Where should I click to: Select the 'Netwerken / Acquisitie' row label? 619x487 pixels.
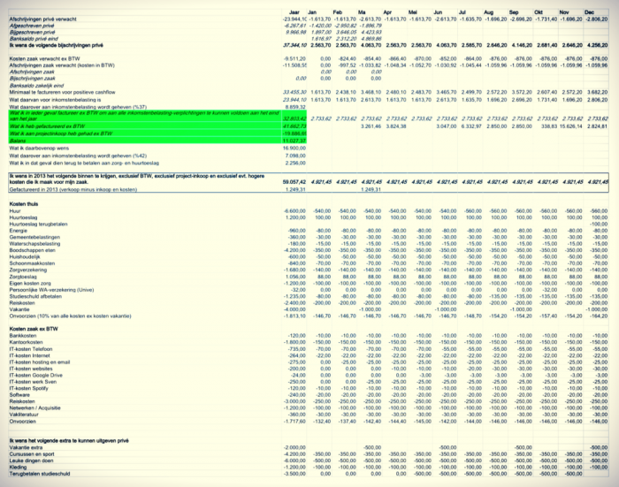tap(35, 408)
